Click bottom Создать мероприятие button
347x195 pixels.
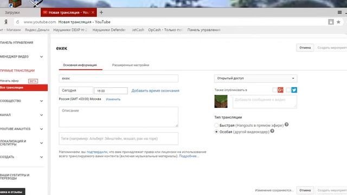pos(332,190)
